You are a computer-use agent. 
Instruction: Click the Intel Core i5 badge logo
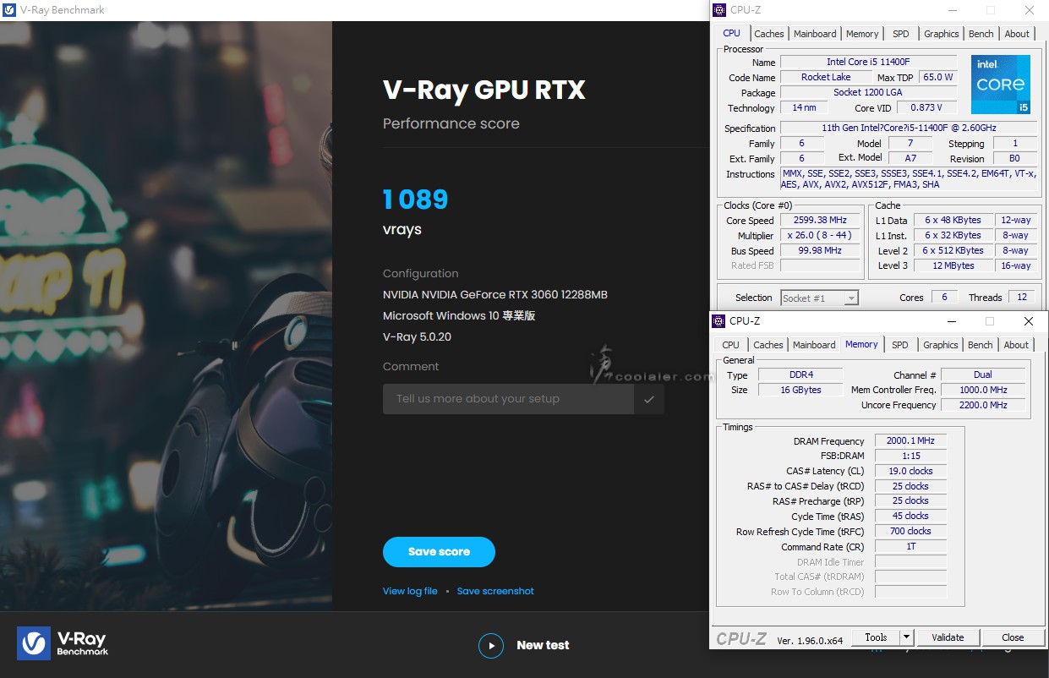point(1001,85)
